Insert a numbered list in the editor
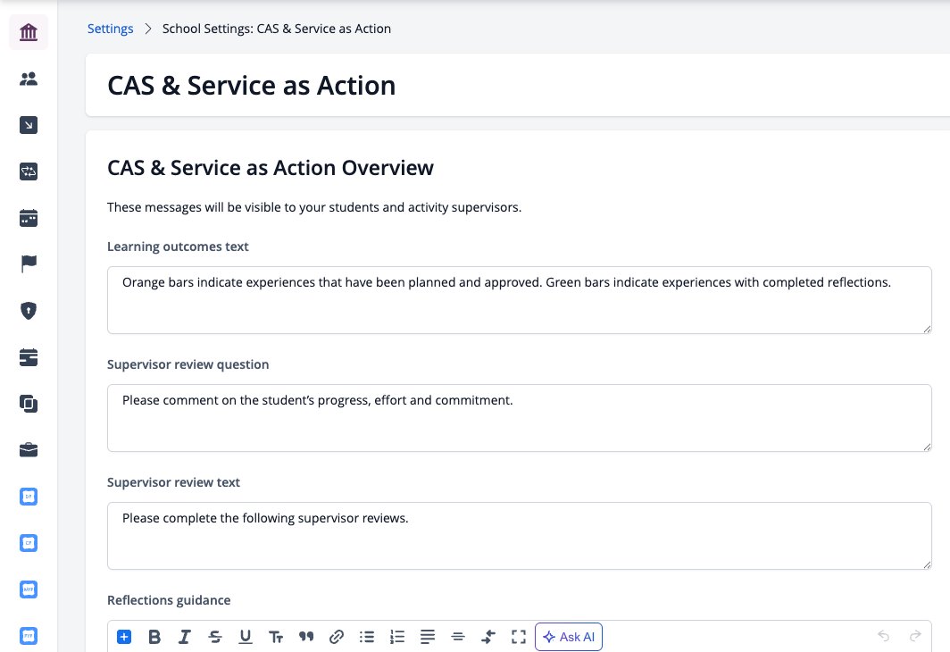This screenshot has width=950, height=652. click(x=396, y=637)
